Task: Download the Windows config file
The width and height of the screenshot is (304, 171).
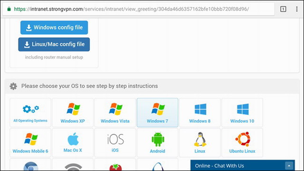Action: [x=54, y=28]
